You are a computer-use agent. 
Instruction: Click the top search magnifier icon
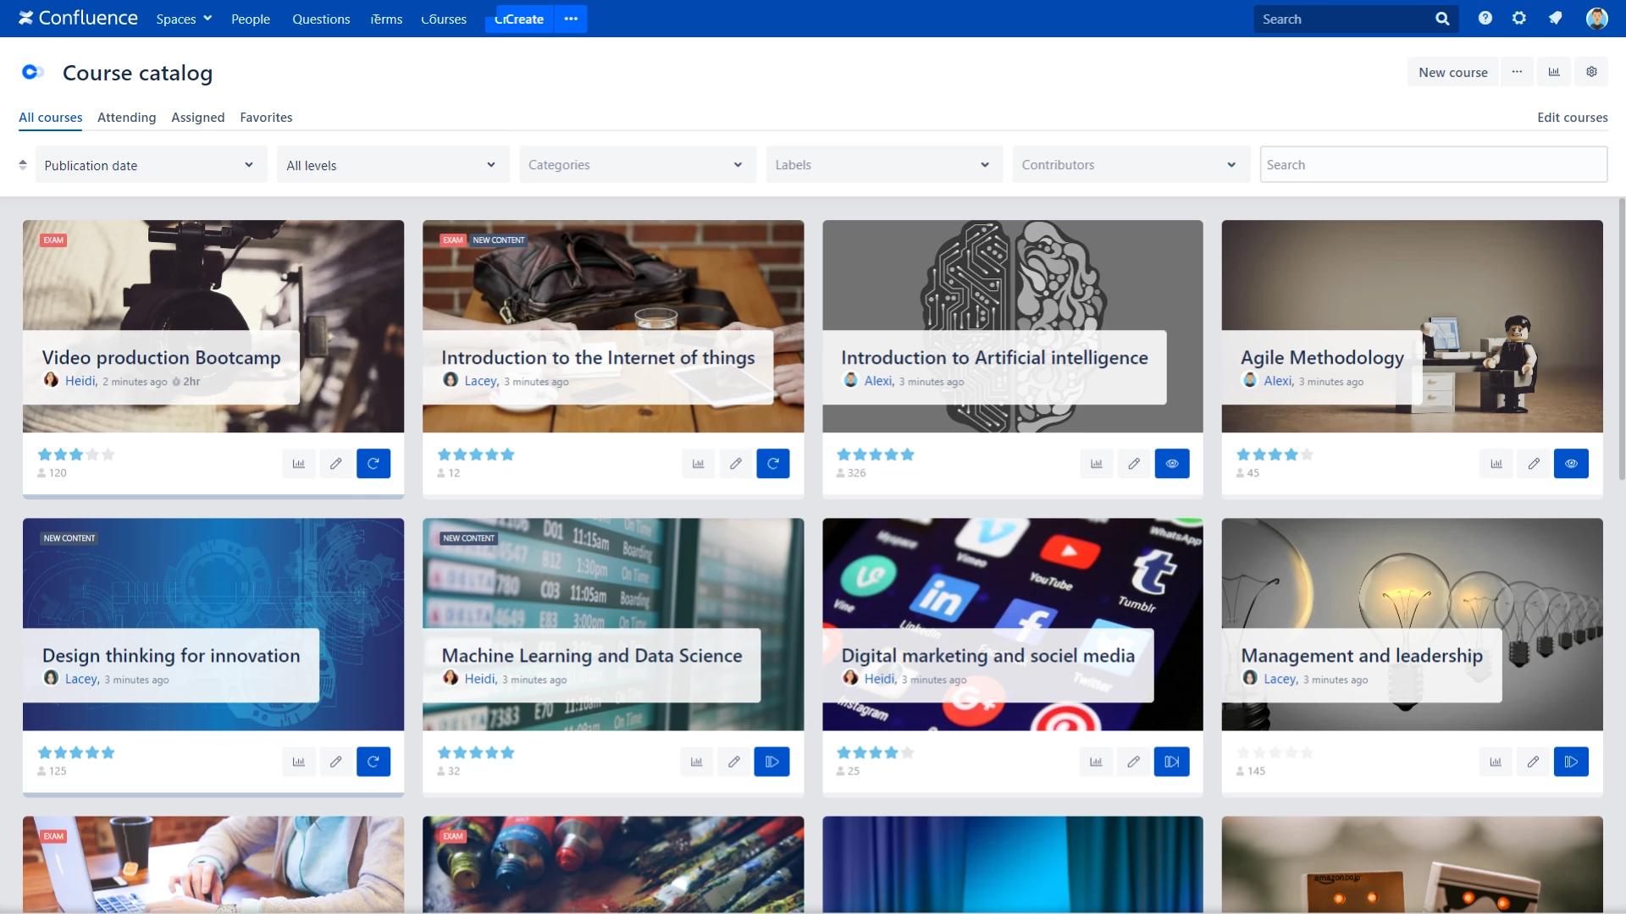[x=1442, y=19]
